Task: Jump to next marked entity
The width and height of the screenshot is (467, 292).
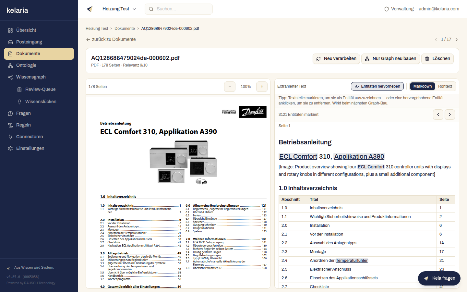Action: click(x=450, y=115)
